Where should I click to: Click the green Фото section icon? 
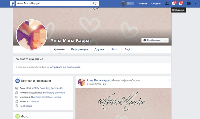click(x=17, y=116)
